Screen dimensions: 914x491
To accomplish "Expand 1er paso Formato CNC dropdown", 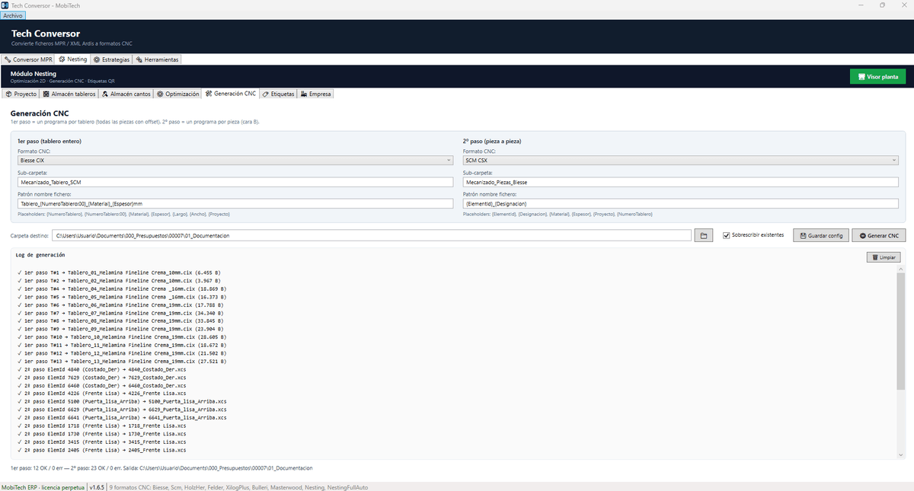I will tap(235, 161).
